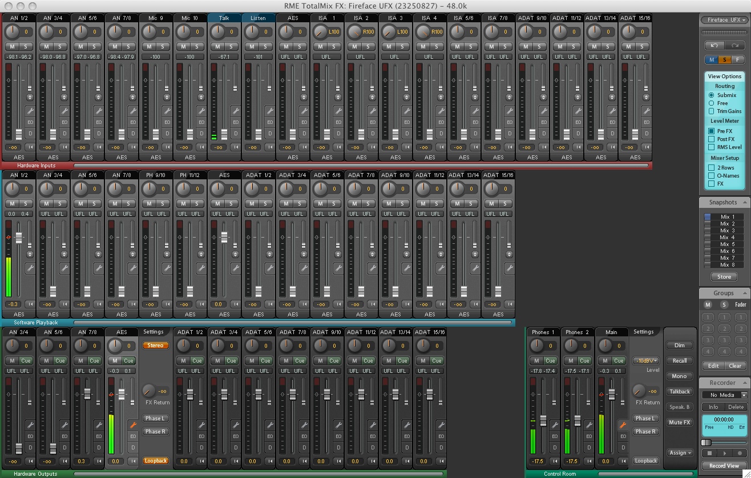Open wrench on hardware output ADAT 1/2
The height and width of the screenshot is (478, 751).
coord(201,425)
